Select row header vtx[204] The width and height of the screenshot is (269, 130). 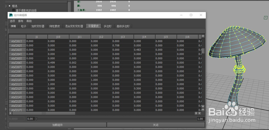(x=17, y=54)
